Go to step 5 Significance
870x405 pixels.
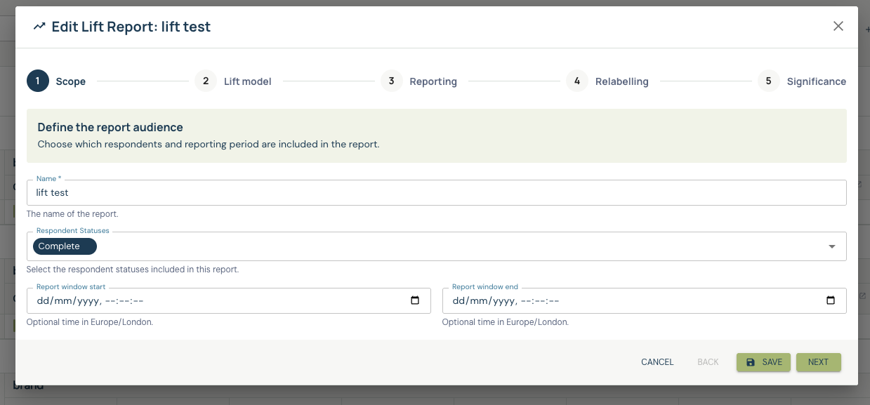tap(802, 81)
